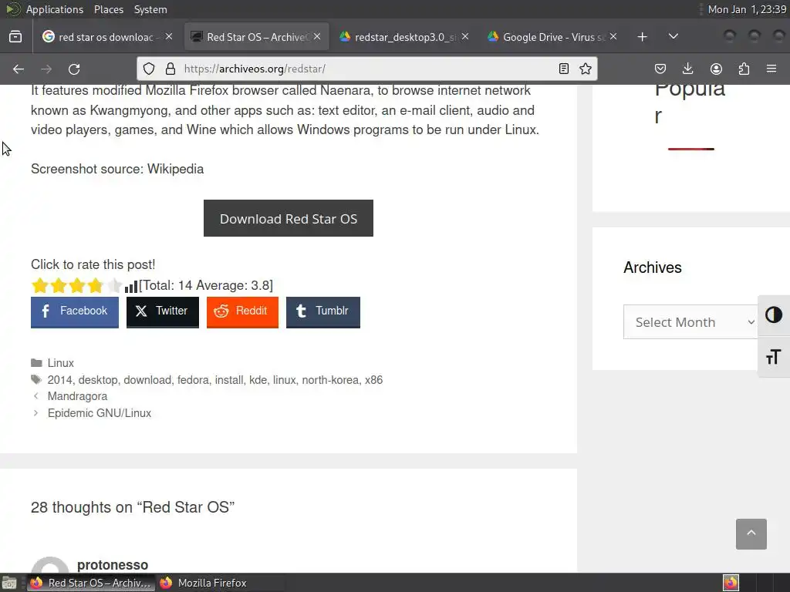The width and height of the screenshot is (790, 592).
Task: Save page to Pocket
Action: [x=660, y=69]
